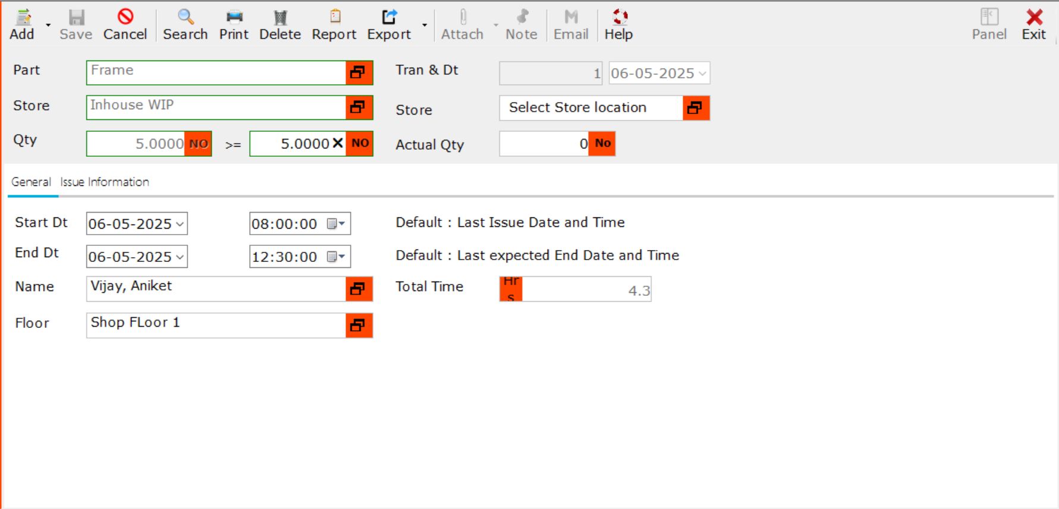This screenshot has width=1059, height=509.
Task: Switch to the Issue Information tab
Action: [105, 182]
